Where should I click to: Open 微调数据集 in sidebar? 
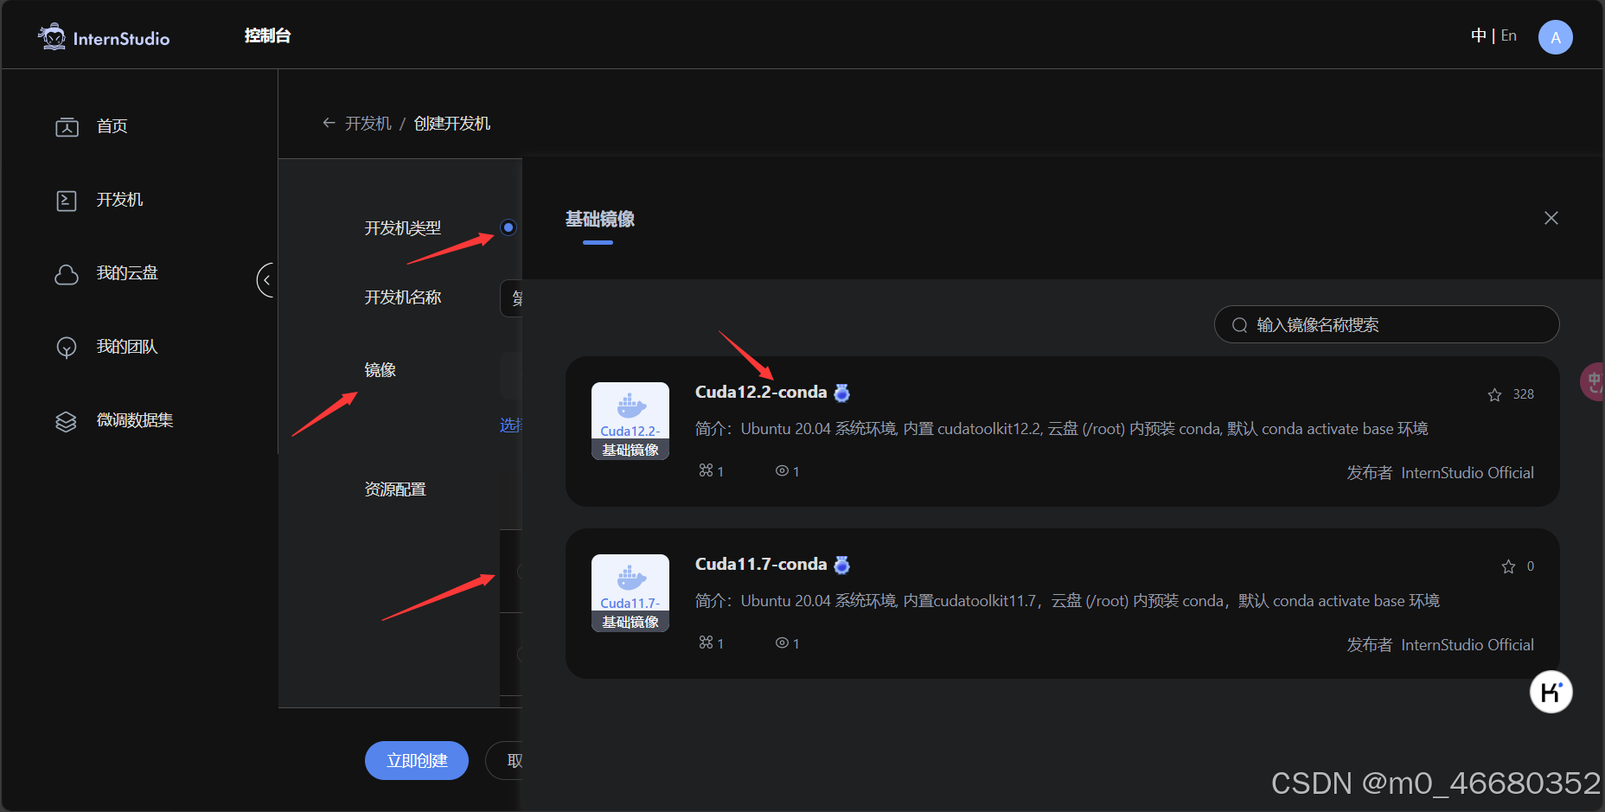tap(135, 420)
